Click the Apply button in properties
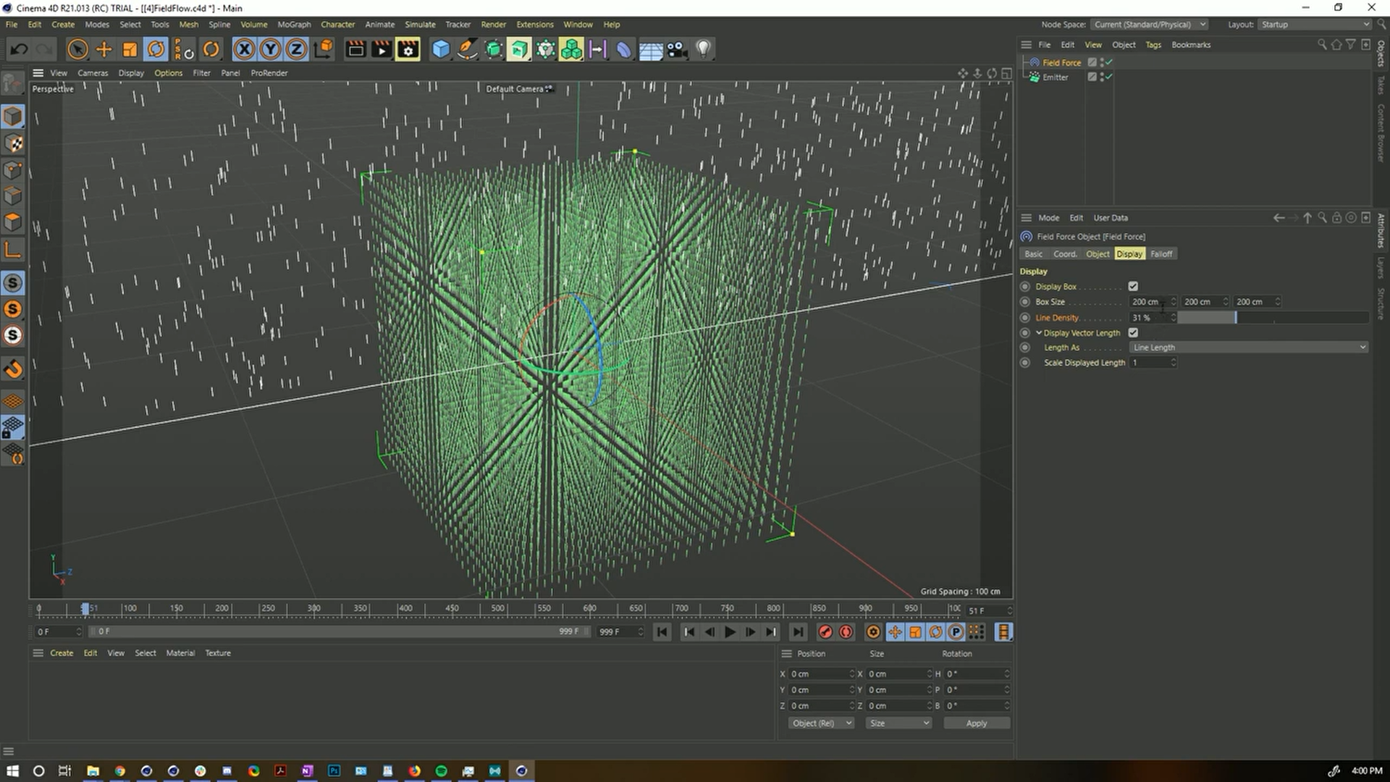Screen dimensions: 1390x782 coord(977,723)
